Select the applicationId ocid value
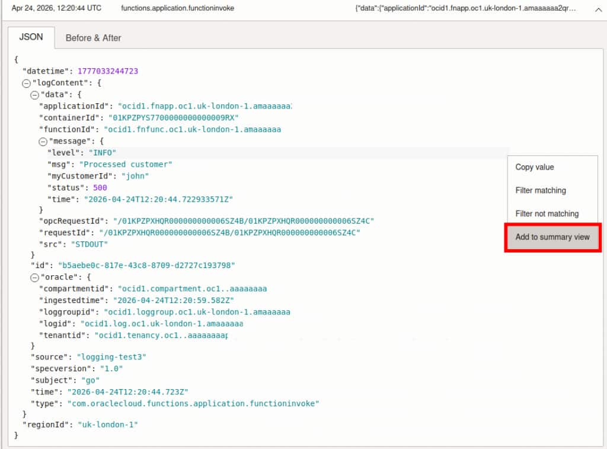The image size is (607, 449). (205, 106)
